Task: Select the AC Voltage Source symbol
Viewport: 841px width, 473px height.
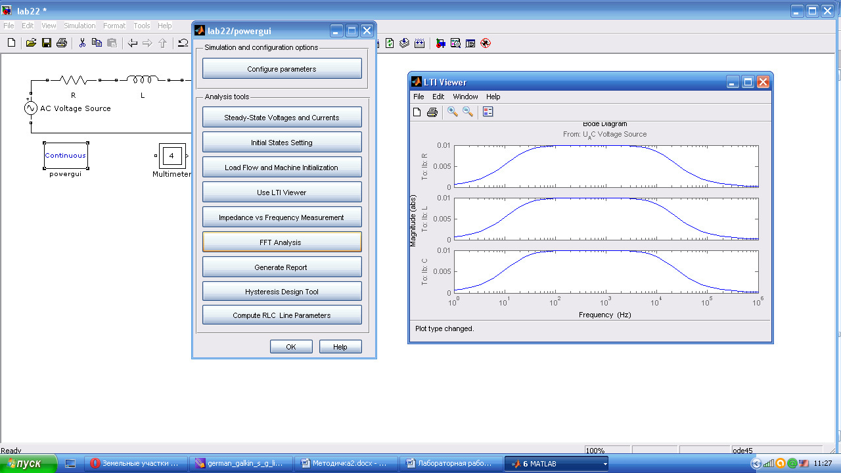Action: tap(30, 108)
